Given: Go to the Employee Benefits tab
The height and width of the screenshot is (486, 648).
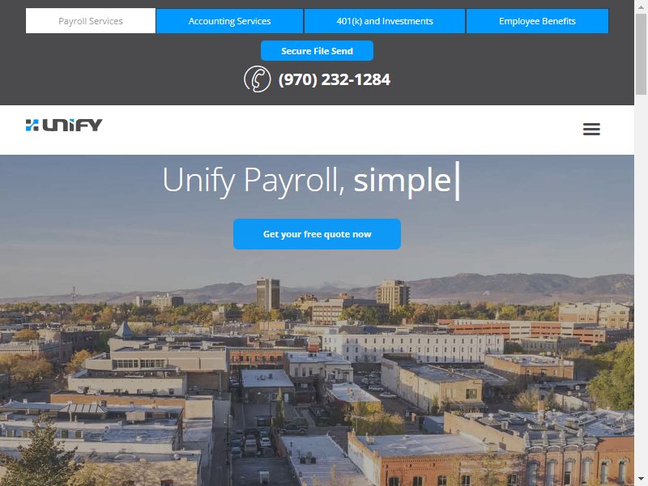Looking at the screenshot, I should click(537, 21).
